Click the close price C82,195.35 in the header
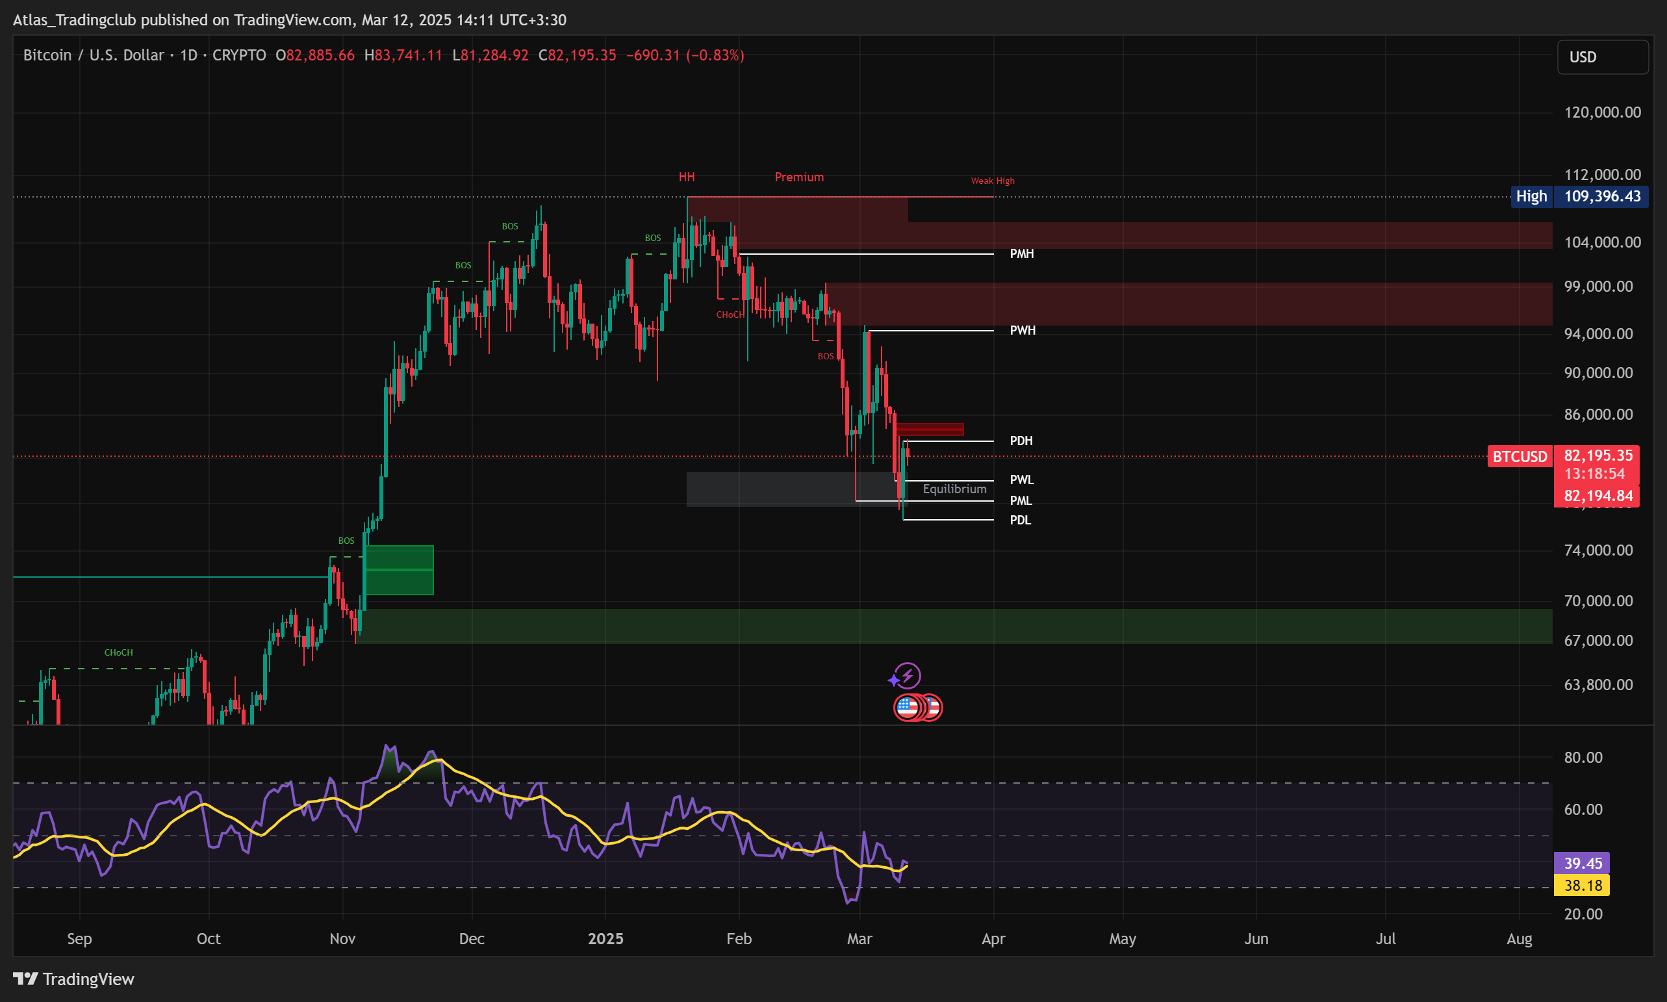The height and width of the screenshot is (1002, 1667). (x=577, y=55)
